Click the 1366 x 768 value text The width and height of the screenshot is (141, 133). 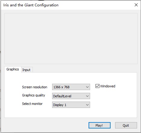point(61,87)
